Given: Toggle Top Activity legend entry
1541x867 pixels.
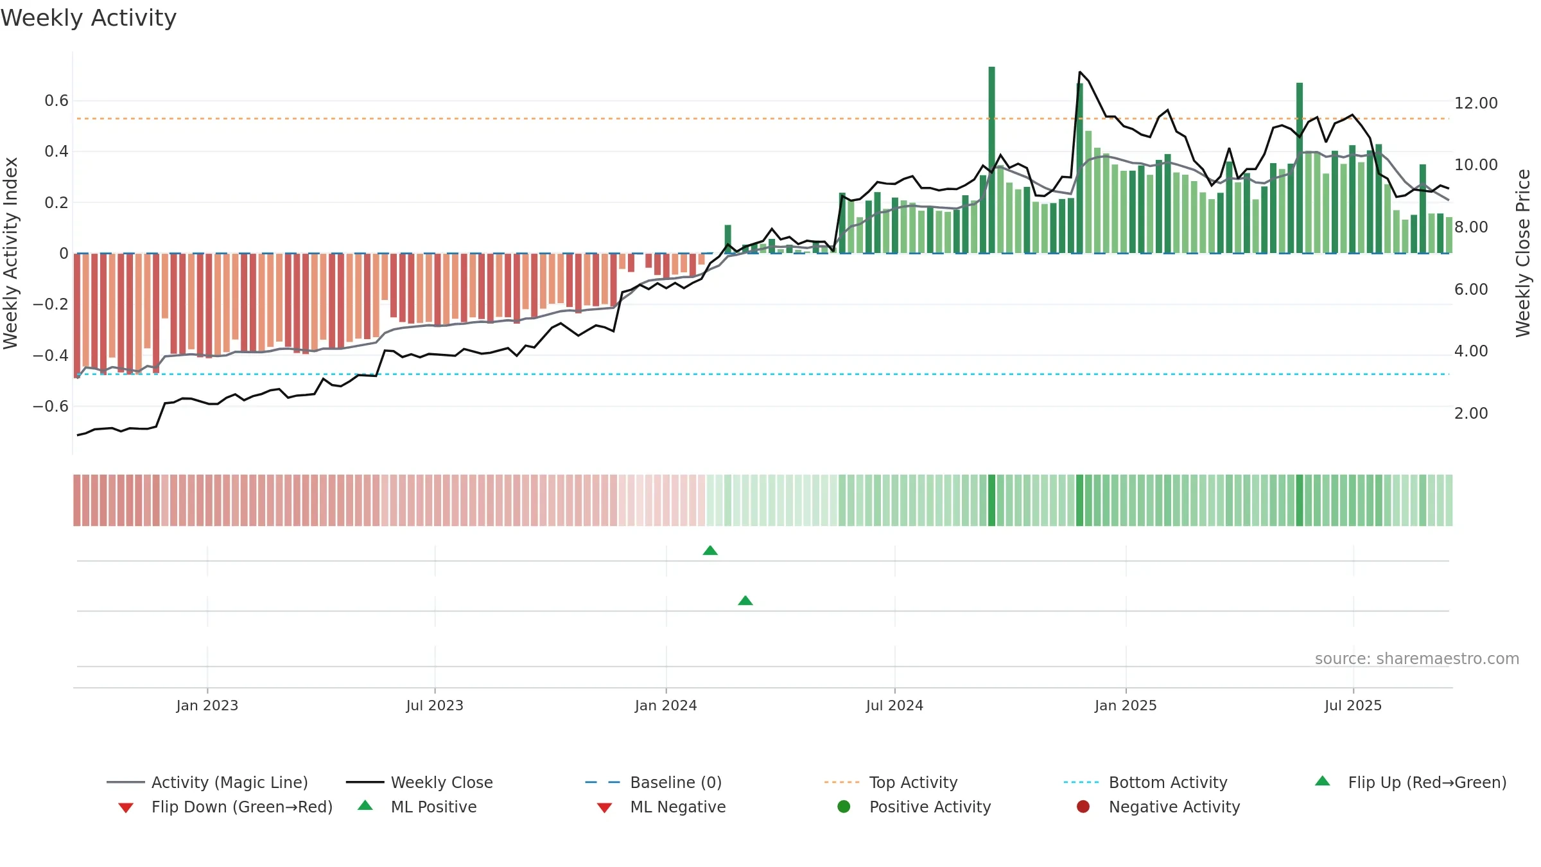Looking at the screenshot, I should point(891,782).
